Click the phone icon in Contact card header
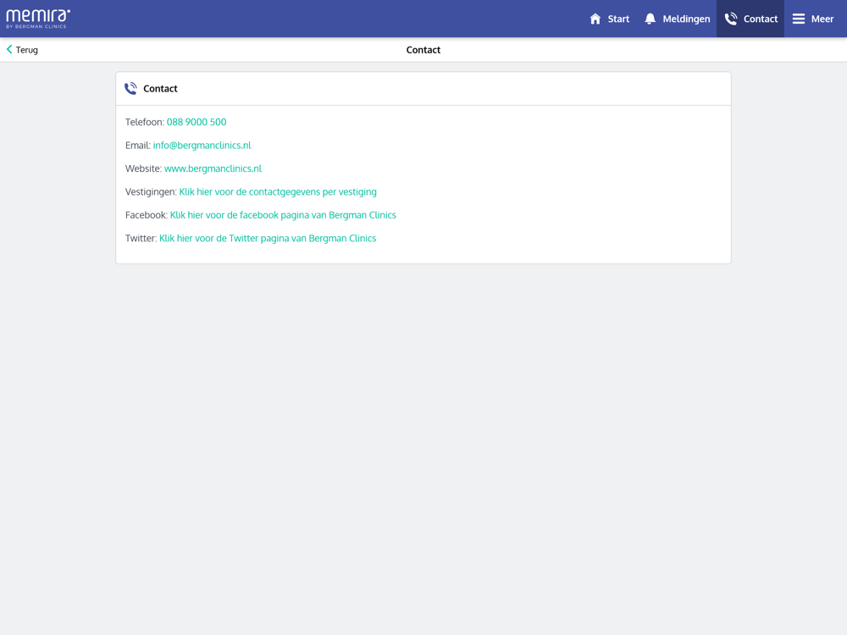 (130, 89)
